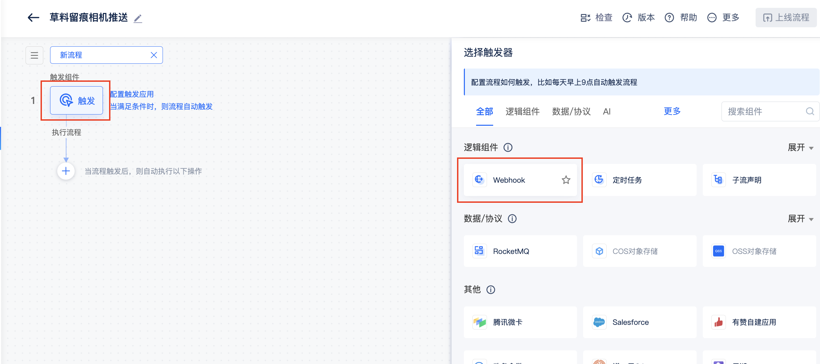The image size is (820, 364).
Task: Click the 有赞 thumbs-up icon
Action: coord(718,322)
